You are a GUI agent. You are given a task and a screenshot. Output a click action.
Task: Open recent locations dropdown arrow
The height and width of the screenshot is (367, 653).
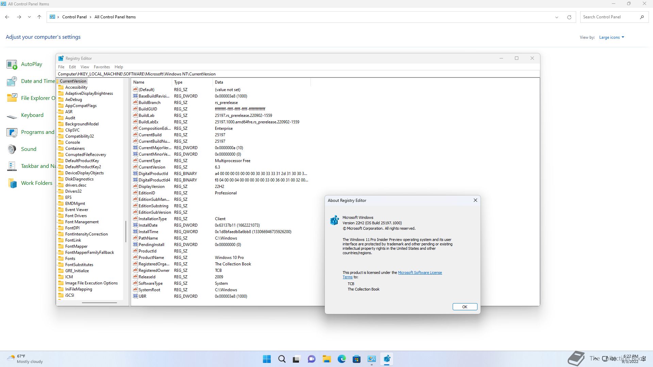[29, 17]
